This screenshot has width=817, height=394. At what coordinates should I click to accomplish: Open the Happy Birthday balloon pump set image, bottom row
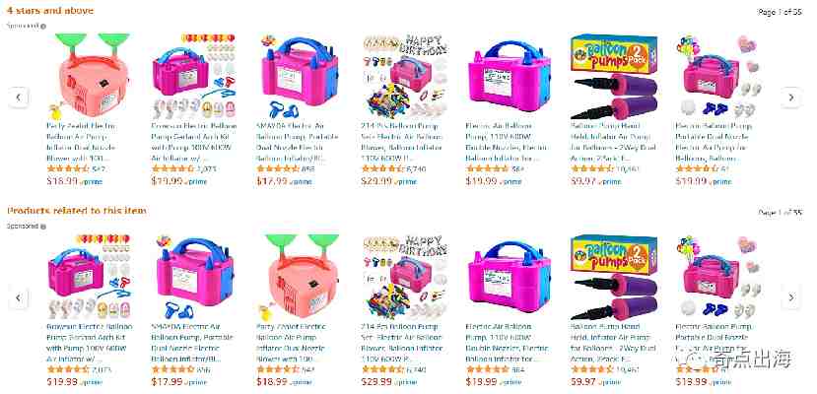[x=404, y=277]
